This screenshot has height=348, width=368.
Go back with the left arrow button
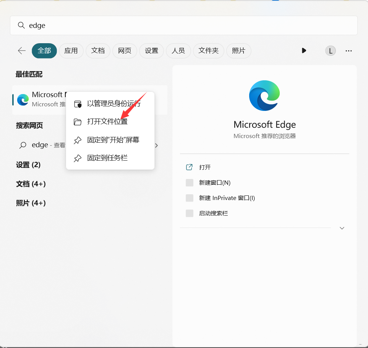pos(22,51)
